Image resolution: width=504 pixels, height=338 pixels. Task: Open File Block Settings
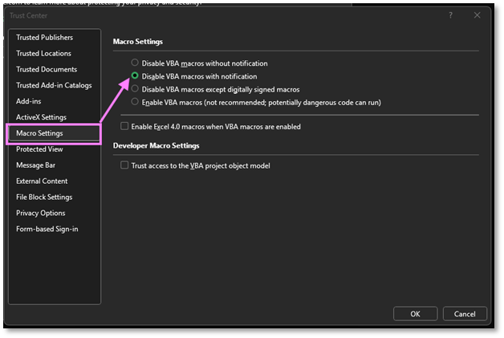point(44,197)
